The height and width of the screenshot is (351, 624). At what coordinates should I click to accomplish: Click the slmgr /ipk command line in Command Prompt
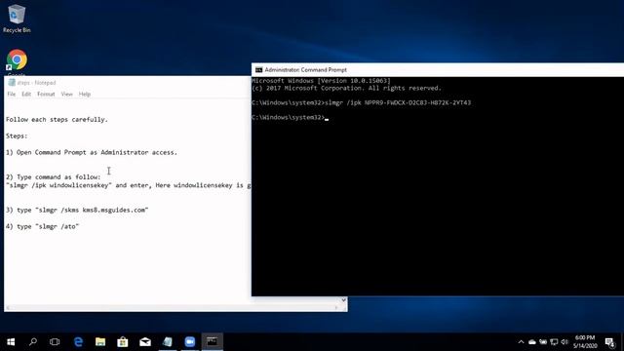362,102
